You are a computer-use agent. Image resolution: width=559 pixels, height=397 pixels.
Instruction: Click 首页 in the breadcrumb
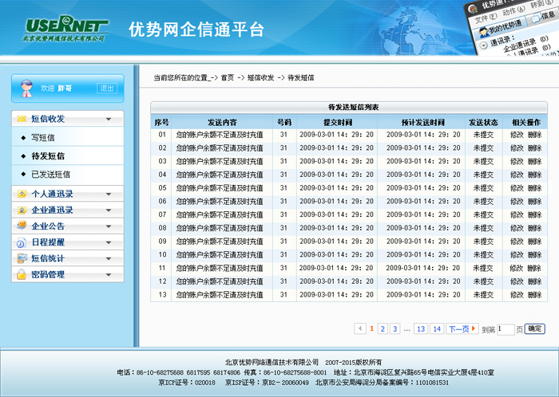tap(227, 77)
